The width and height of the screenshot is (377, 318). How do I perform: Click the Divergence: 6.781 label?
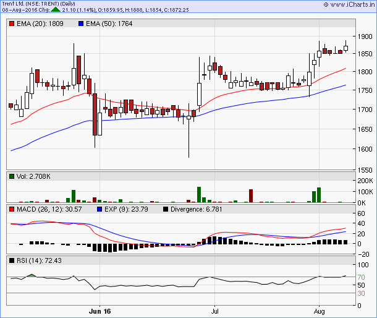(196, 209)
